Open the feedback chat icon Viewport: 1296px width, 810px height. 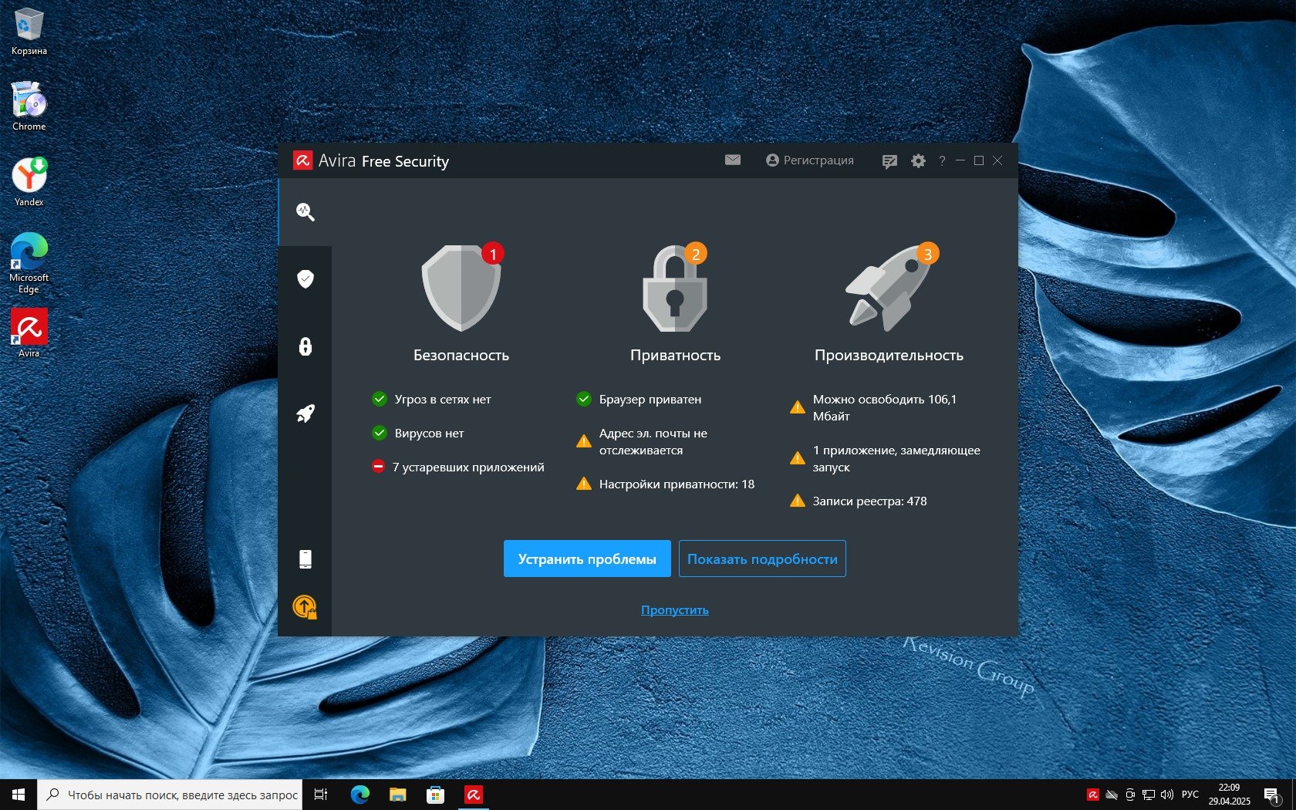[x=889, y=161]
